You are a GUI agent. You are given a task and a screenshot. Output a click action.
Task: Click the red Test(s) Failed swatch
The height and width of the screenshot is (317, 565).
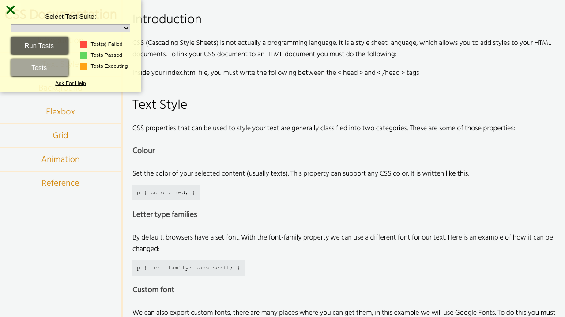(x=83, y=44)
